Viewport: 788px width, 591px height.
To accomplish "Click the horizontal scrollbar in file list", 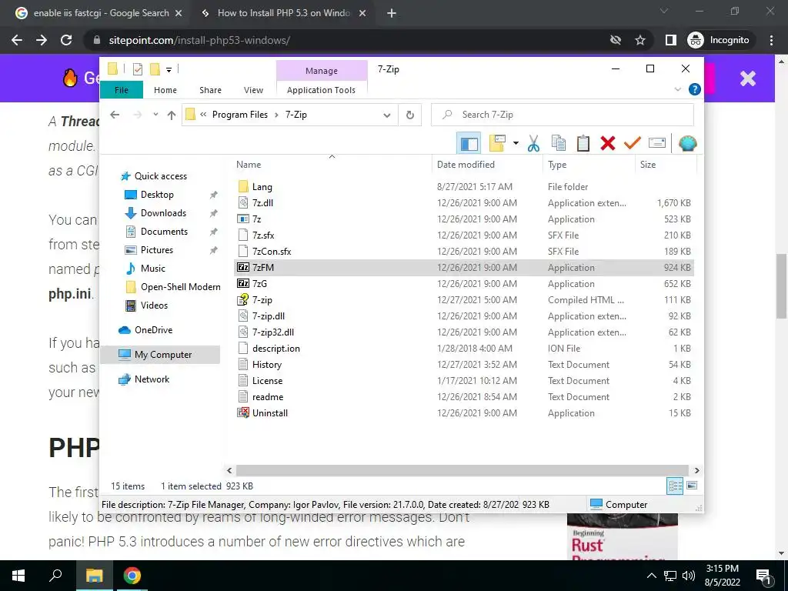I will pos(462,470).
